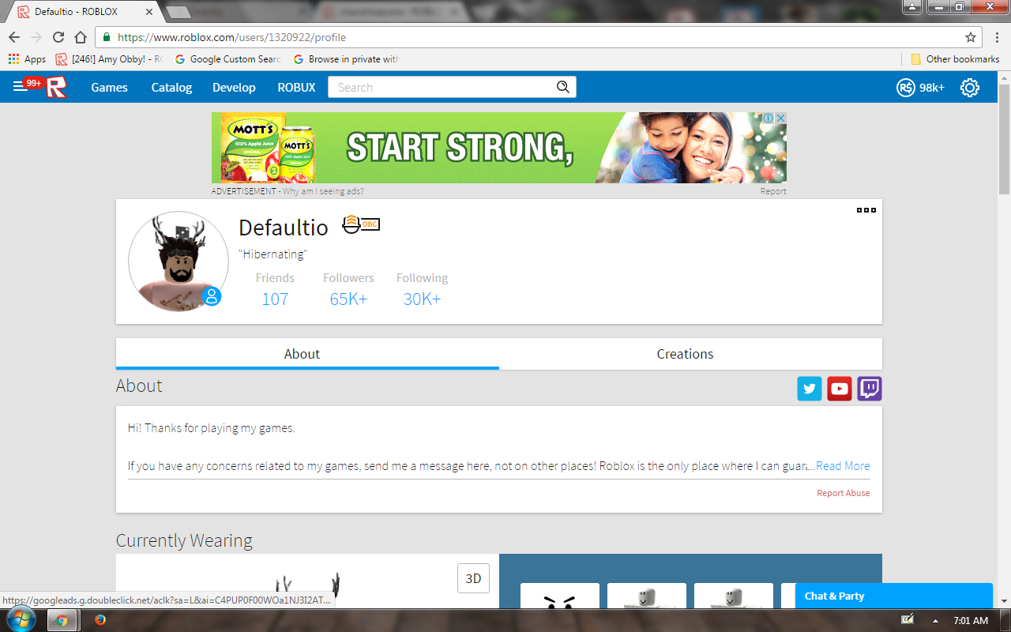
Task: Switch to the Creations tab
Action: (690, 354)
